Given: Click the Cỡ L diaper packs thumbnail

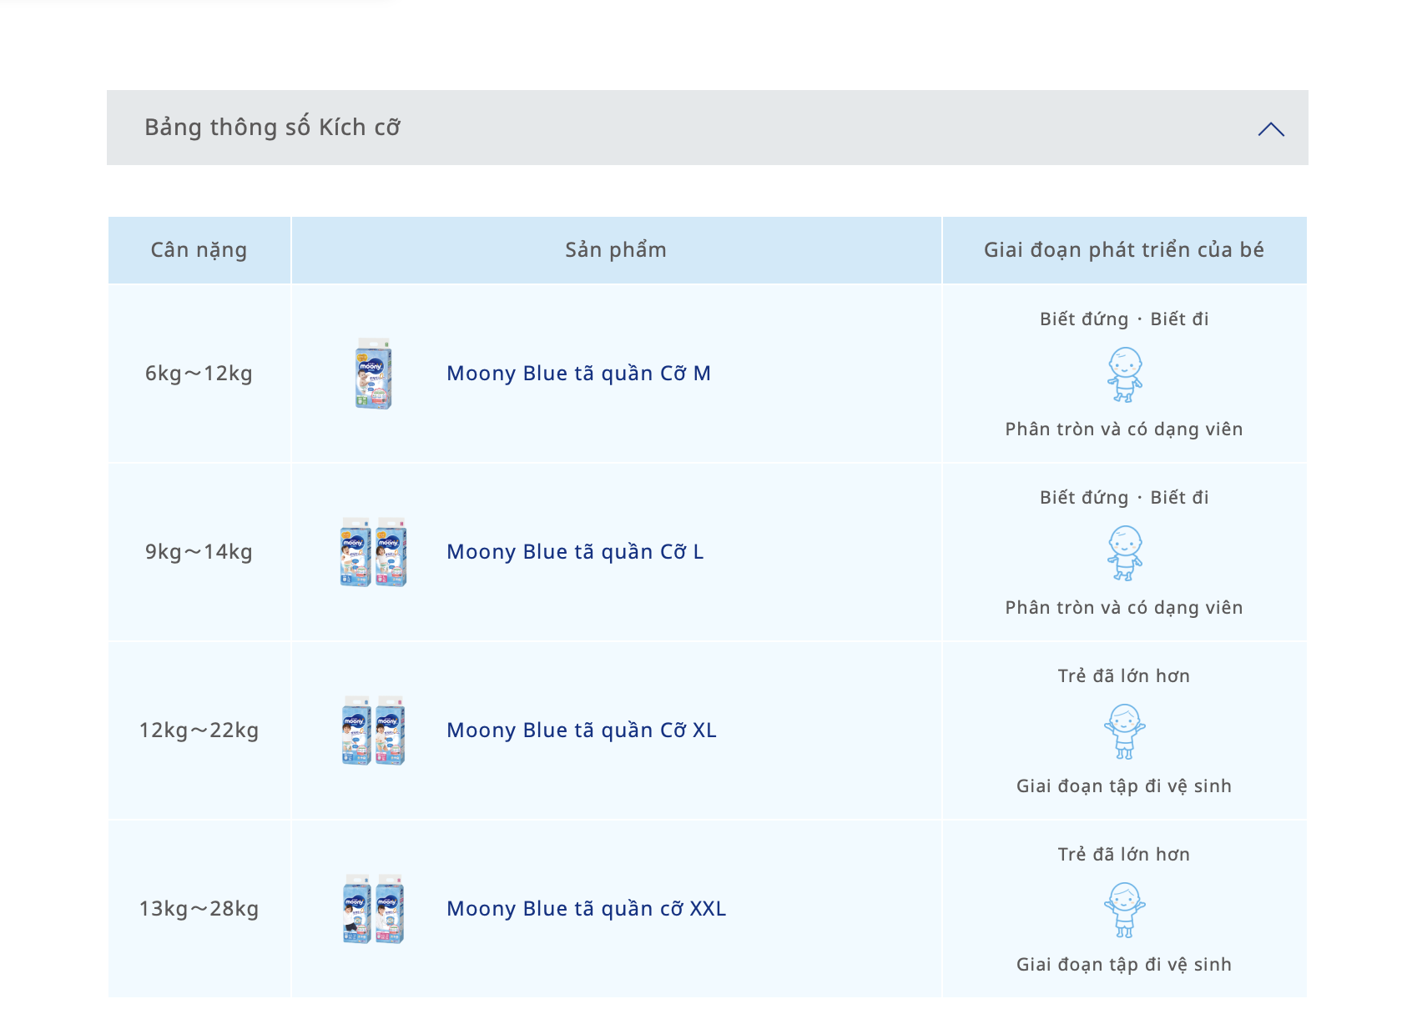Looking at the screenshot, I should [373, 552].
